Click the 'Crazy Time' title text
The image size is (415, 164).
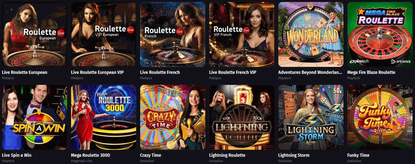tap(150, 155)
